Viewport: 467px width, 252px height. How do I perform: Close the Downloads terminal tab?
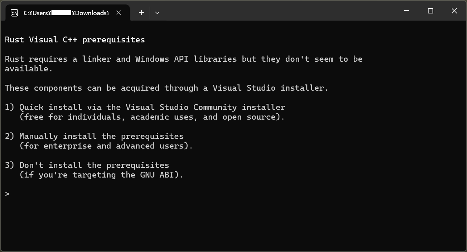click(119, 13)
